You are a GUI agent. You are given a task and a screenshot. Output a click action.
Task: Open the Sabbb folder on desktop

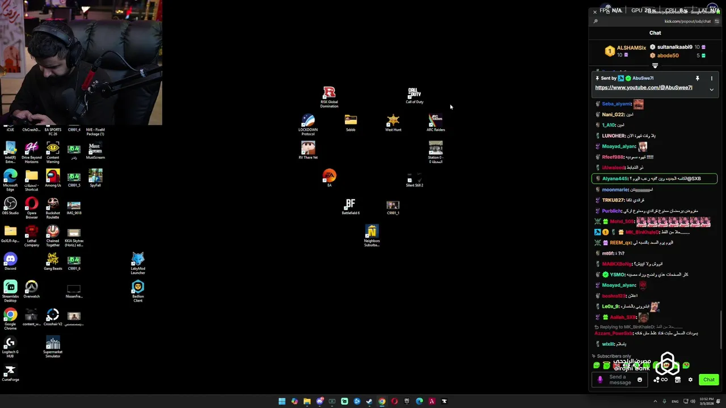click(x=351, y=123)
